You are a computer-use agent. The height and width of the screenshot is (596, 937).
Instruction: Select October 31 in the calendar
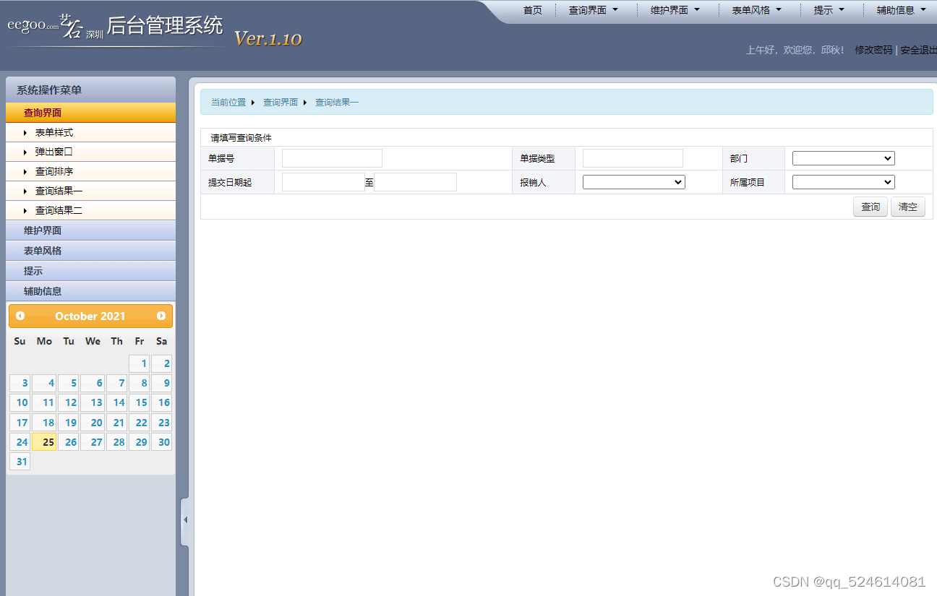coord(20,461)
